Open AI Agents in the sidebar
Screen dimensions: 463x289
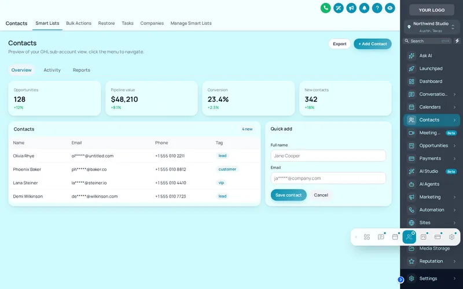point(432,184)
